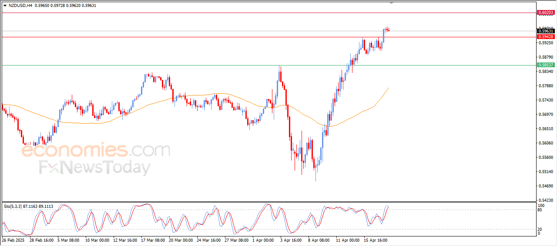Click the 20 Mar 00:00 date label
This screenshot has height=246, width=557.
click(181, 239)
